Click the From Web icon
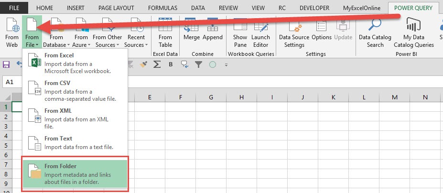 click(x=11, y=32)
